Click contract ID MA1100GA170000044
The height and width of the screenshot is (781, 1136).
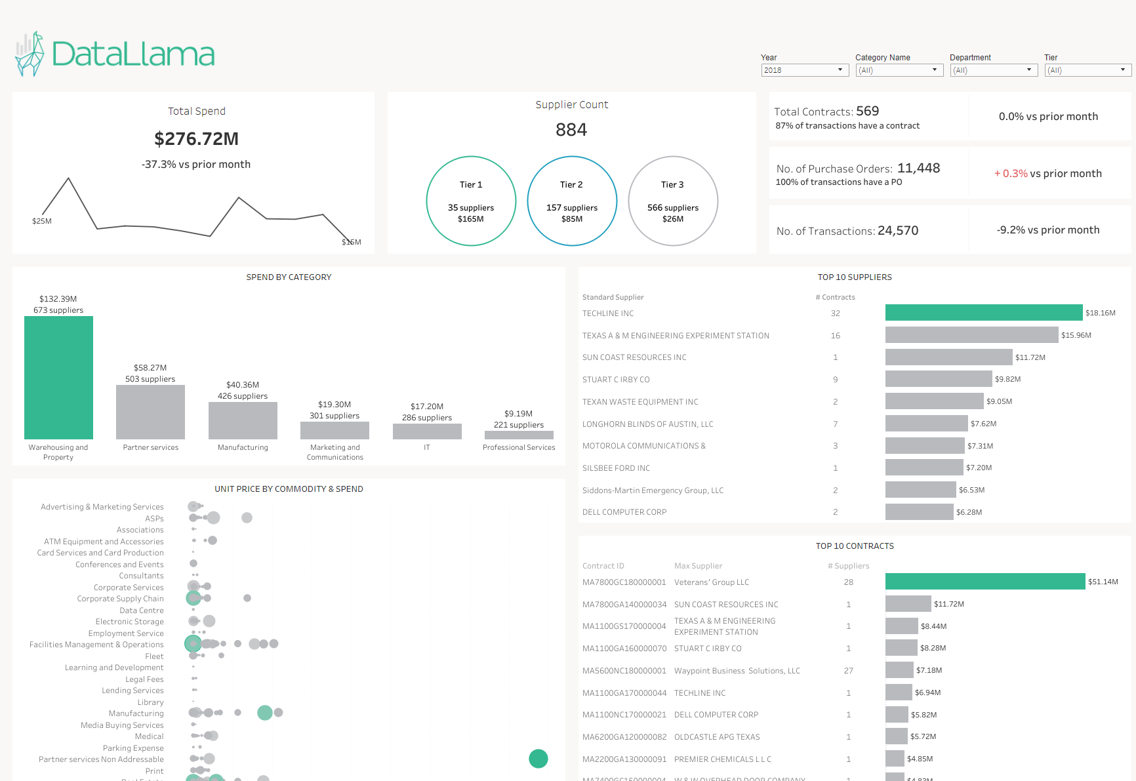coord(624,693)
